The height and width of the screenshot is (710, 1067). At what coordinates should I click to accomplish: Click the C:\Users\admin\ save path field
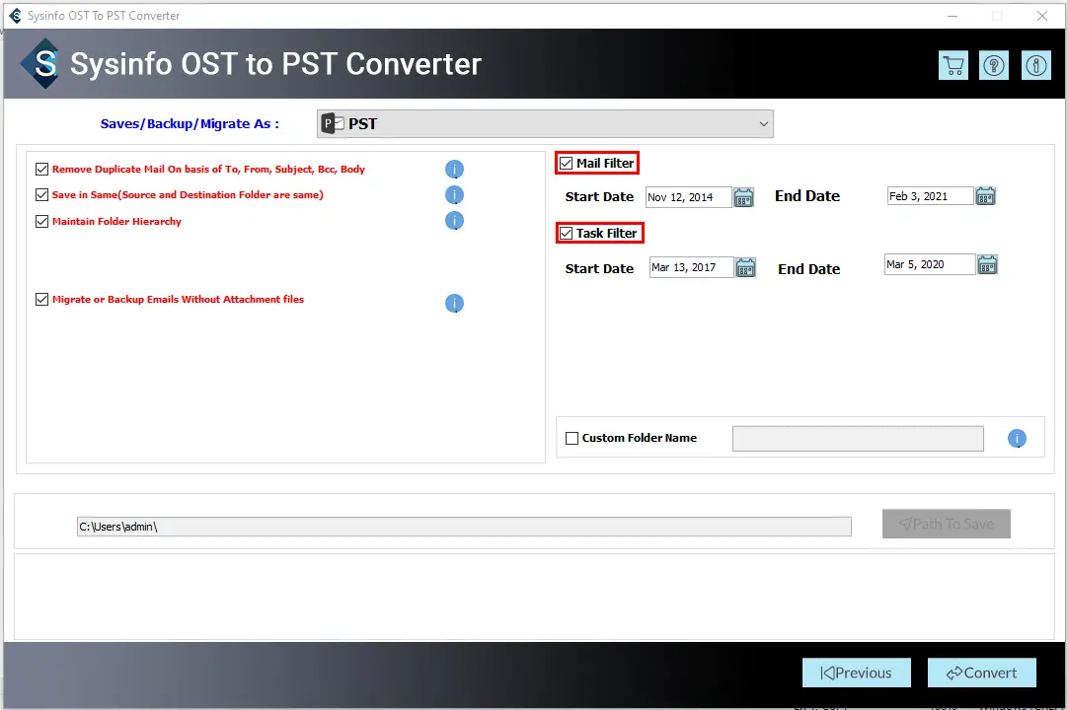point(464,527)
